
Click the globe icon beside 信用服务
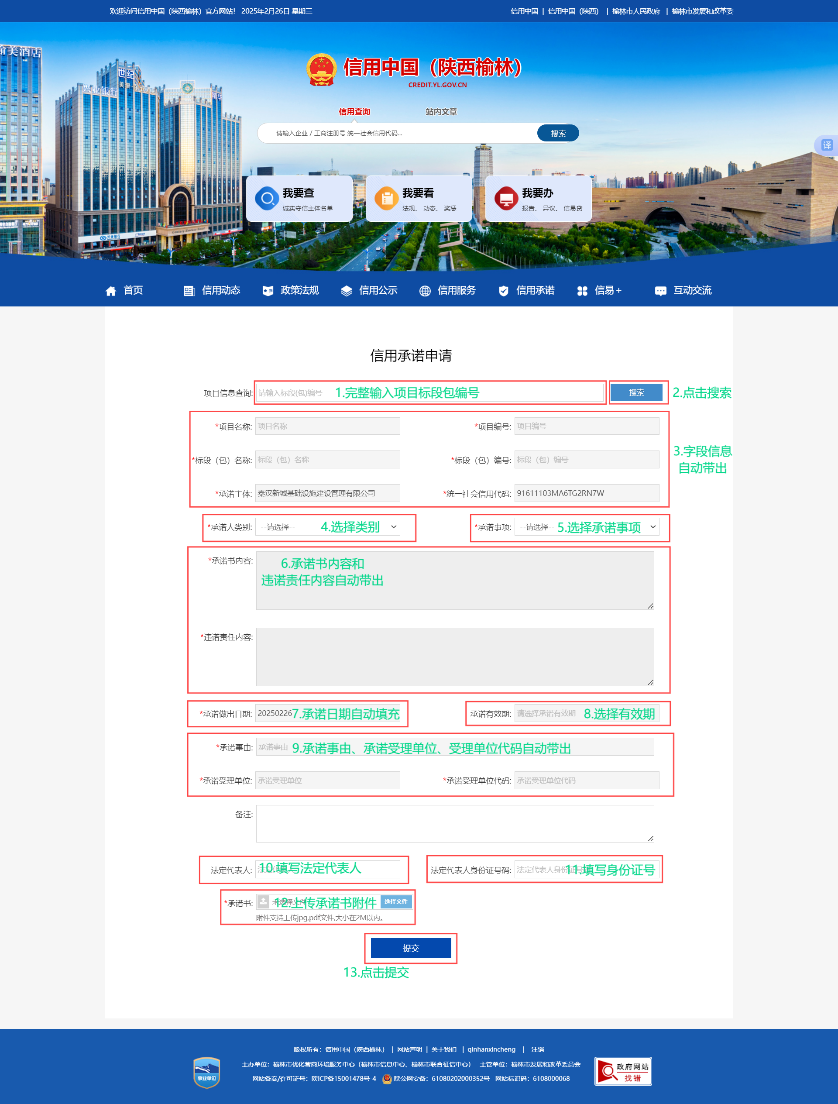coord(425,291)
